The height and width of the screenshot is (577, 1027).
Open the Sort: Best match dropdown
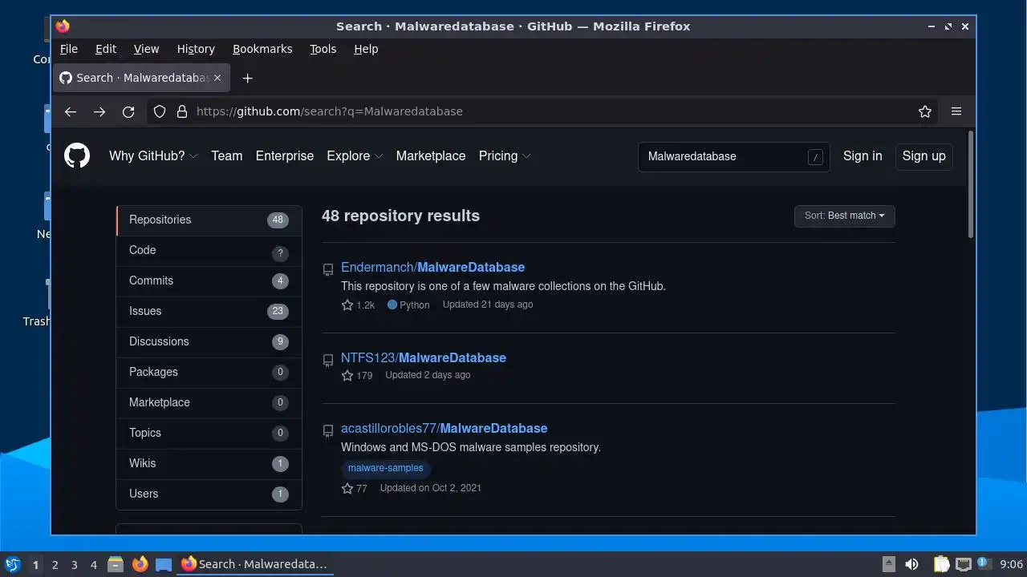[845, 216]
